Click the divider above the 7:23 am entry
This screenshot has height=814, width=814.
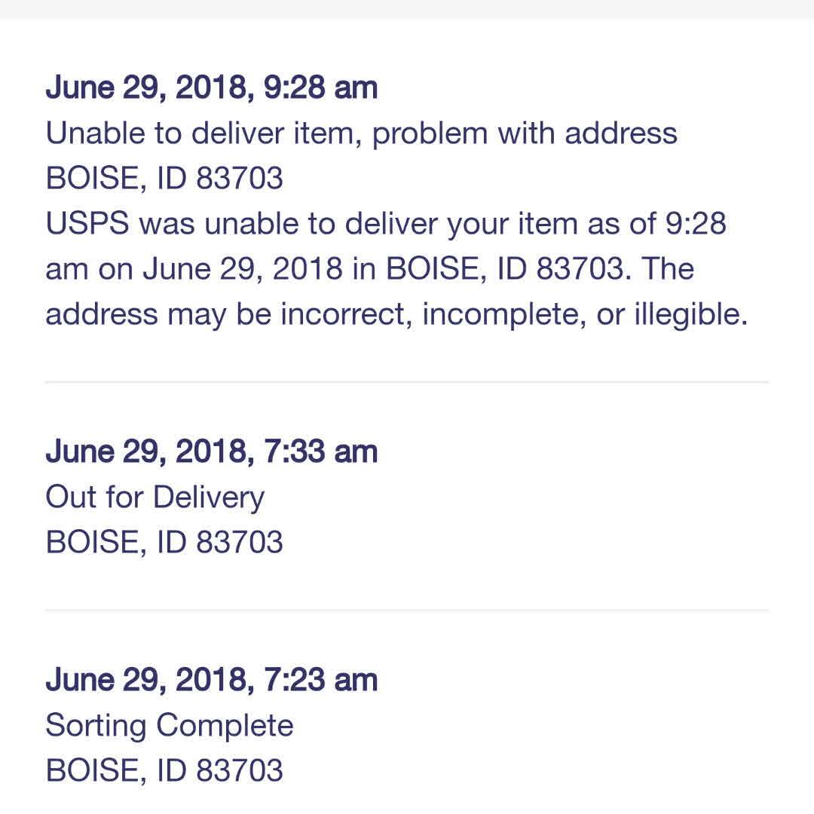[407, 610]
